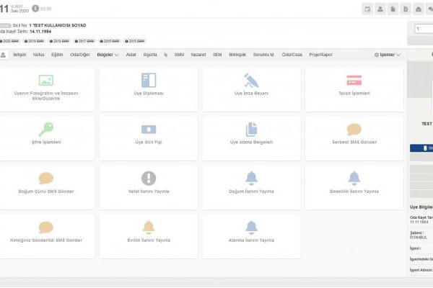Select the member profile icon tab

[x=4, y=55]
